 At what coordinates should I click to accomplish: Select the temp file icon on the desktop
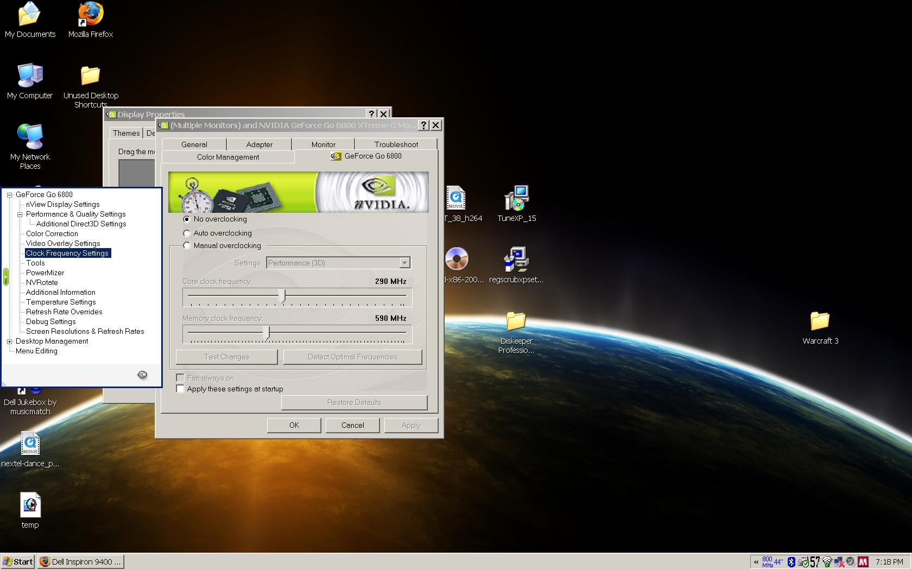click(x=30, y=511)
